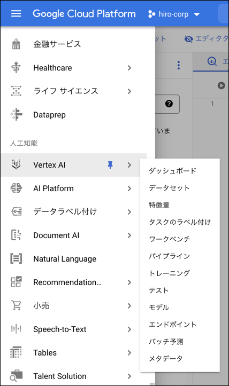The width and height of the screenshot is (229, 386).
Task: Click the Recommendations grid icon
Action: (16, 282)
